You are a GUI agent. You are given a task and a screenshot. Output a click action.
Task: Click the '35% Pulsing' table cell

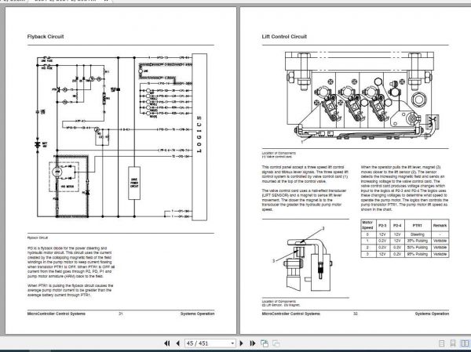pyautogui.click(x=418, y=241)
